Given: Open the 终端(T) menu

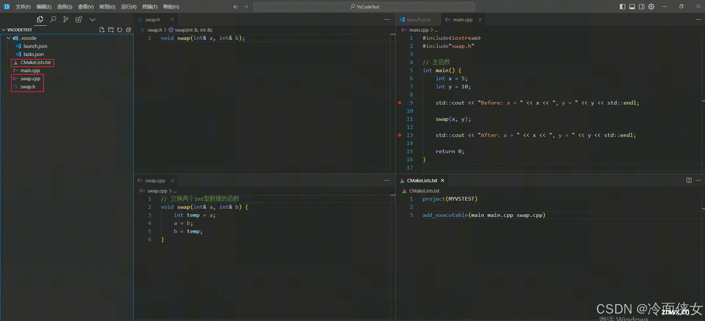Looking at the screenshot, I should click(150, 7).
